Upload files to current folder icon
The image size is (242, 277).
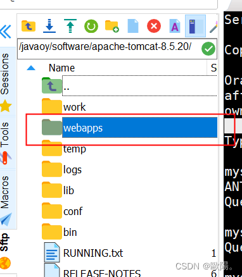[70, 26]
